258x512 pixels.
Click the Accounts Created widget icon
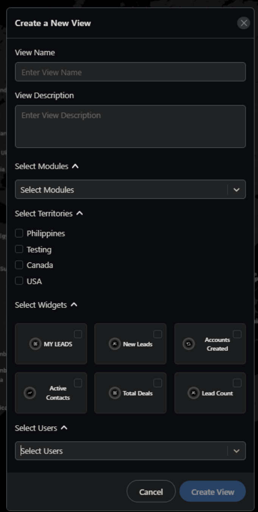pos(189,344)
